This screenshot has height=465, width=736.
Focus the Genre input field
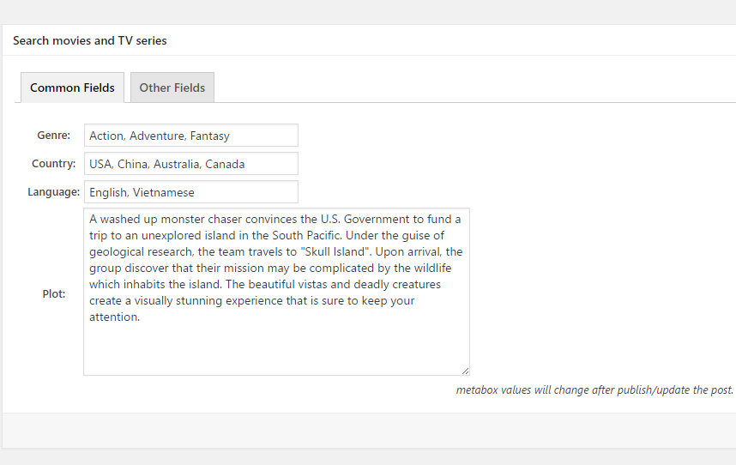pyautogui.click(x=191, y=136)
